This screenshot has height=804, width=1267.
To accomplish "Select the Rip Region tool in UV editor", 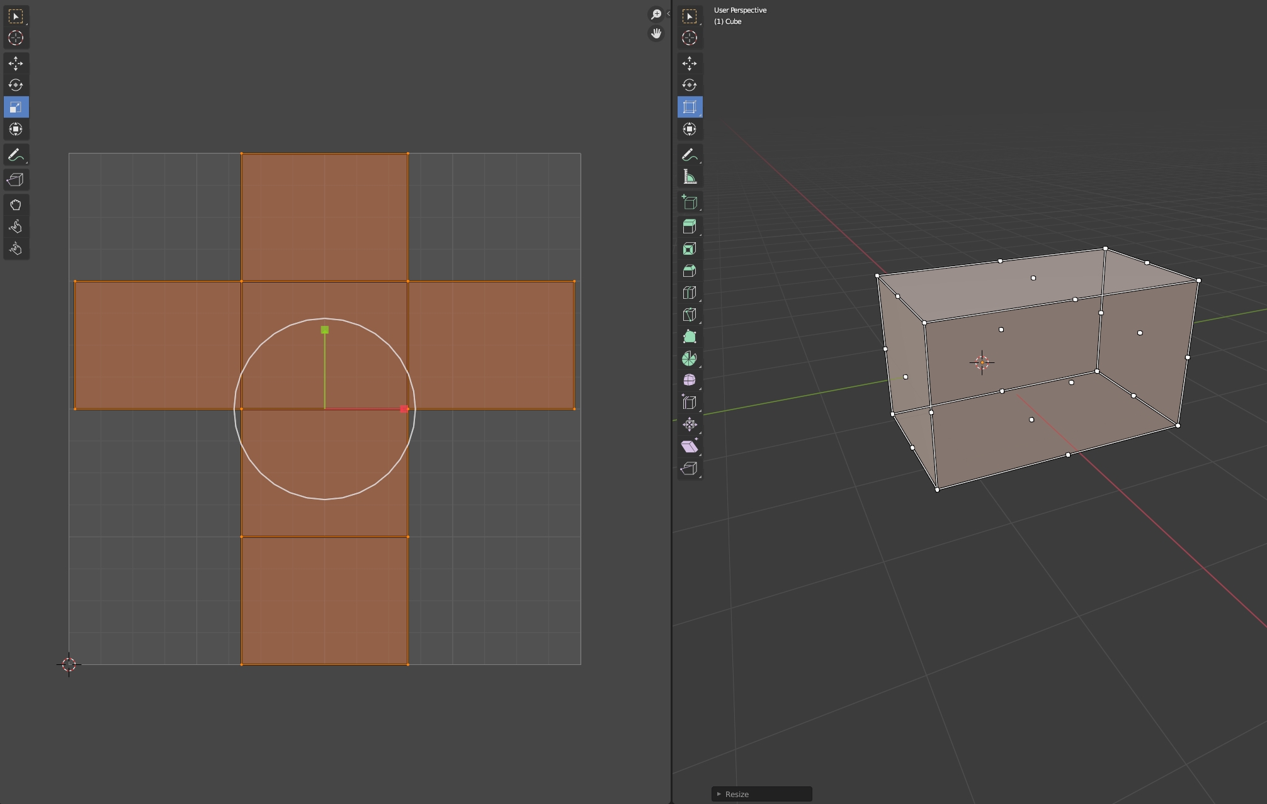I will click(x=16, y=180).
